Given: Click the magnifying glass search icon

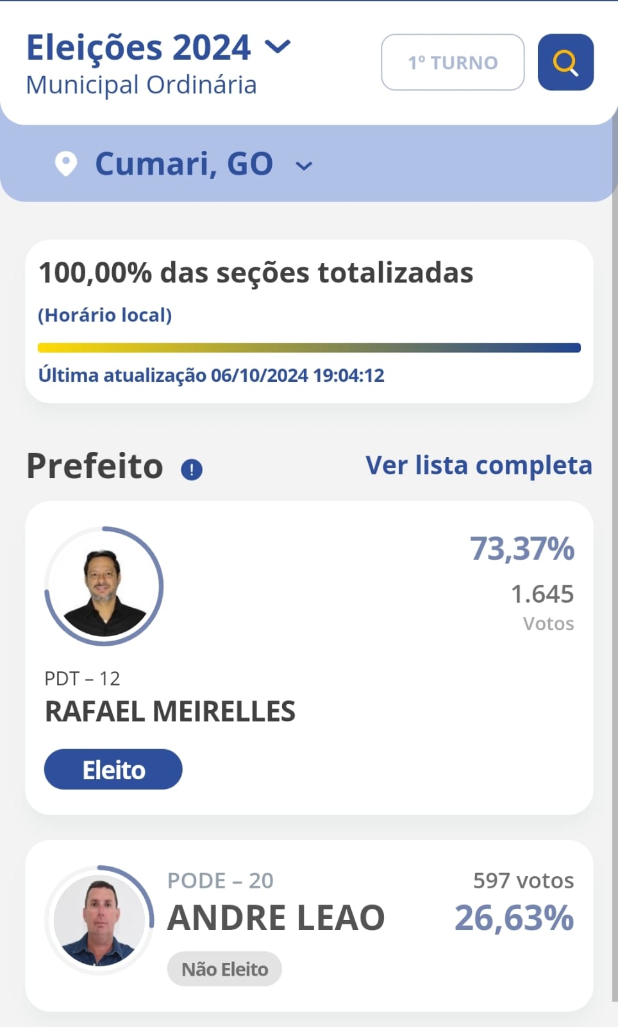Looking at the screenshot, I should pos(565,62).
